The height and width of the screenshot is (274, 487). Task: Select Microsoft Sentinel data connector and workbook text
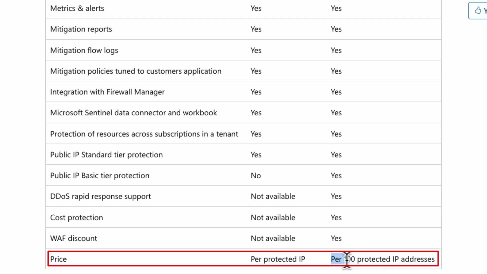[134, 113]
